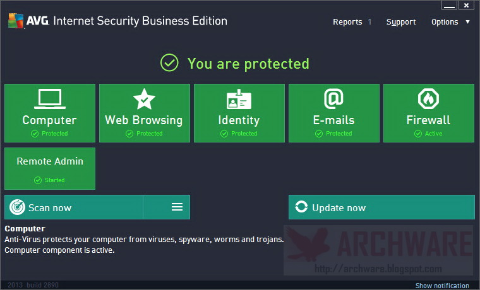This screenshot has height=290, width=480.
Task: Click the Computer component is active text
Action: [x=59, y=250]
